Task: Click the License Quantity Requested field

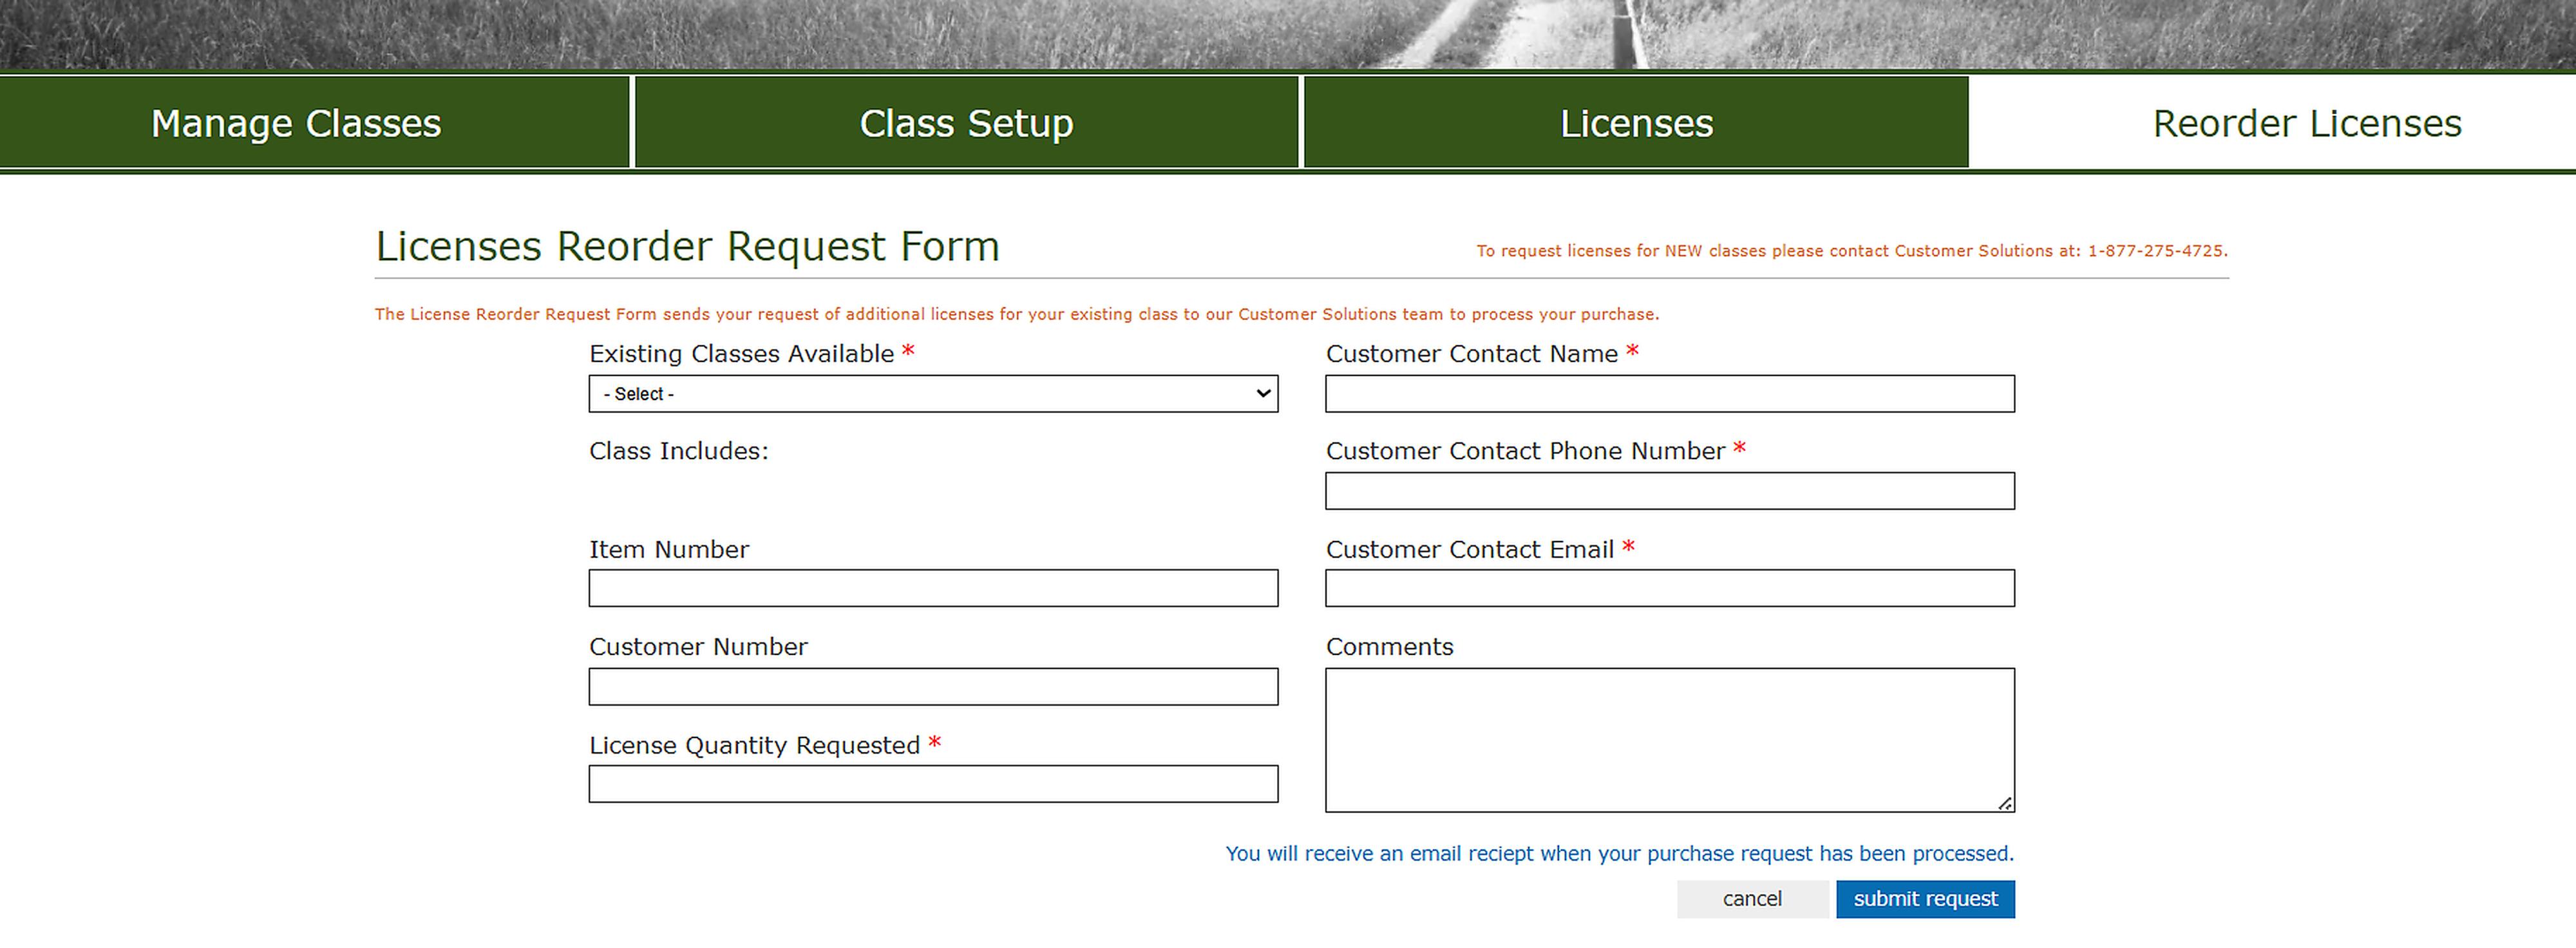Action: coord(933,784)
